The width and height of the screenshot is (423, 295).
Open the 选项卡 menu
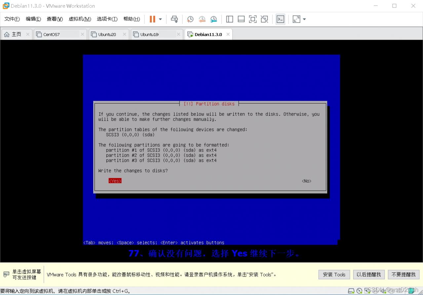(x=107, y=19)
